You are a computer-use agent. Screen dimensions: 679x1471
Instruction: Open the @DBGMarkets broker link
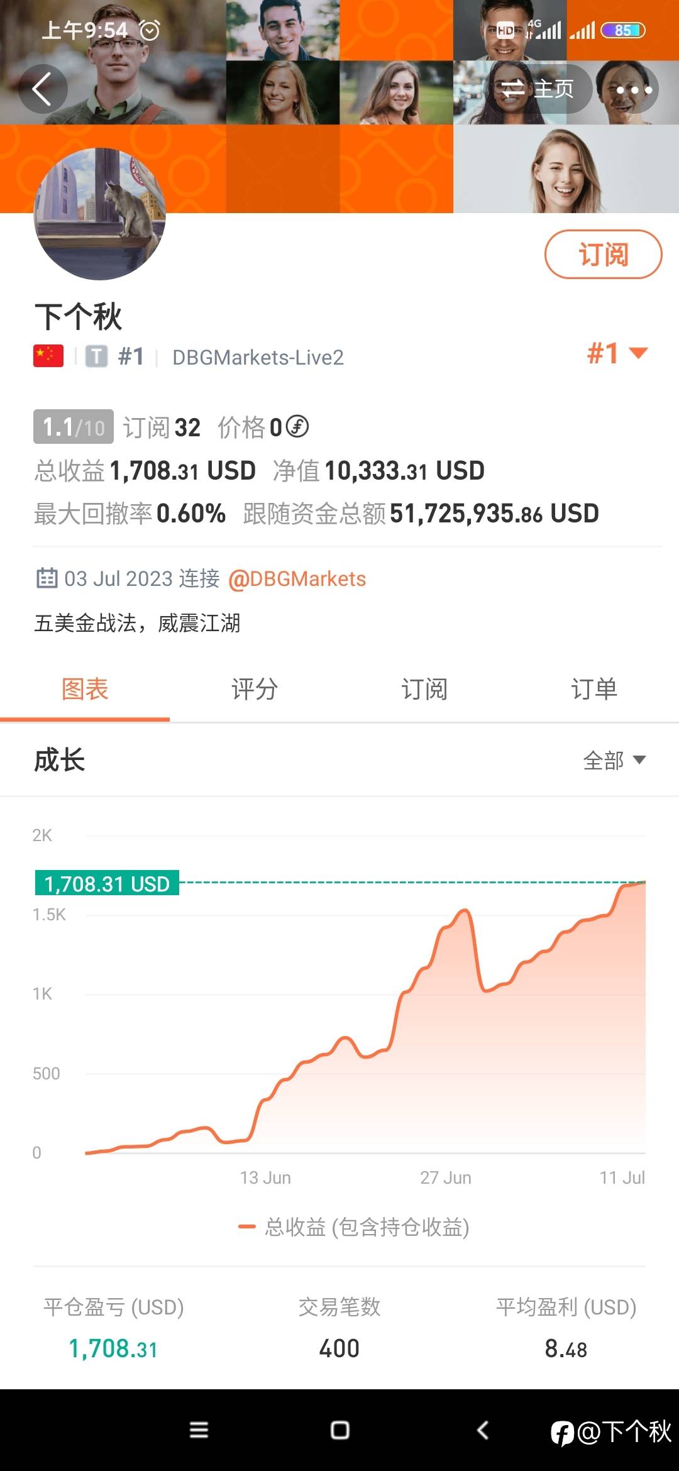pos(297,578)
